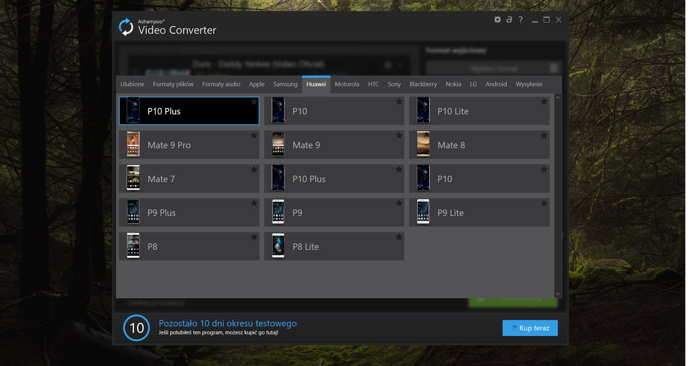Image resolution: width=691 pixels, height=366 pixels.
Task: Choose the Mate 8 phone preset
Action: pos(479,144)
